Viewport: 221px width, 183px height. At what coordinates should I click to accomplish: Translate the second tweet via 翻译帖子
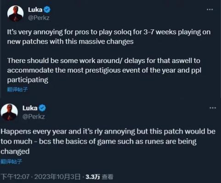[11, 161]
